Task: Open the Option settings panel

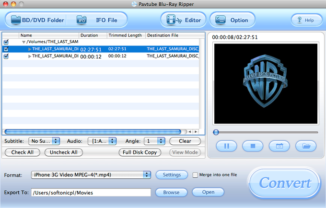Action: click(x=232, y=20)
